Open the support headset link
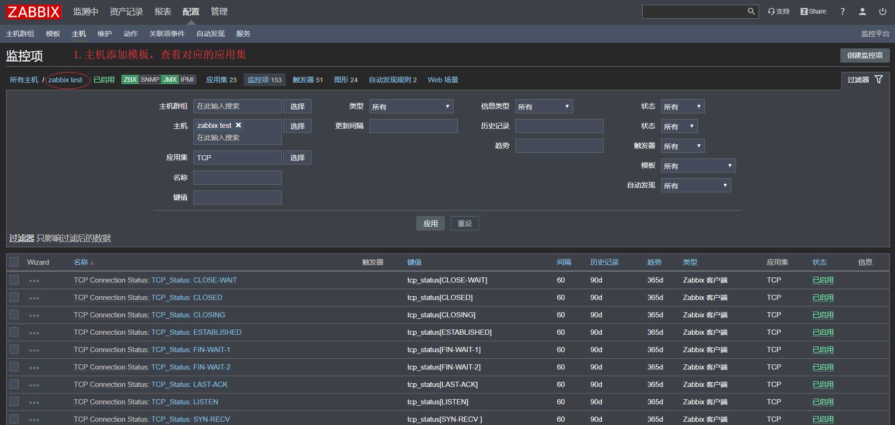 [x=779, y=11]
